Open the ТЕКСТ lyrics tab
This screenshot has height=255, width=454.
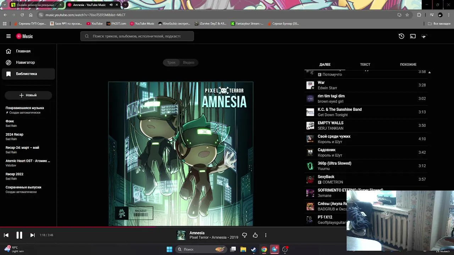pos(365,64)
